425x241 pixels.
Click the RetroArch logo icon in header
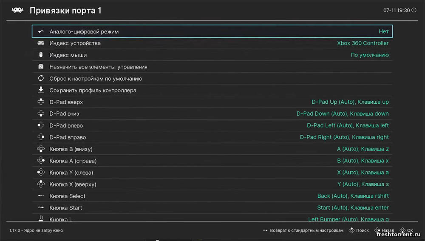pyautogui.click(x=17, y=10)
